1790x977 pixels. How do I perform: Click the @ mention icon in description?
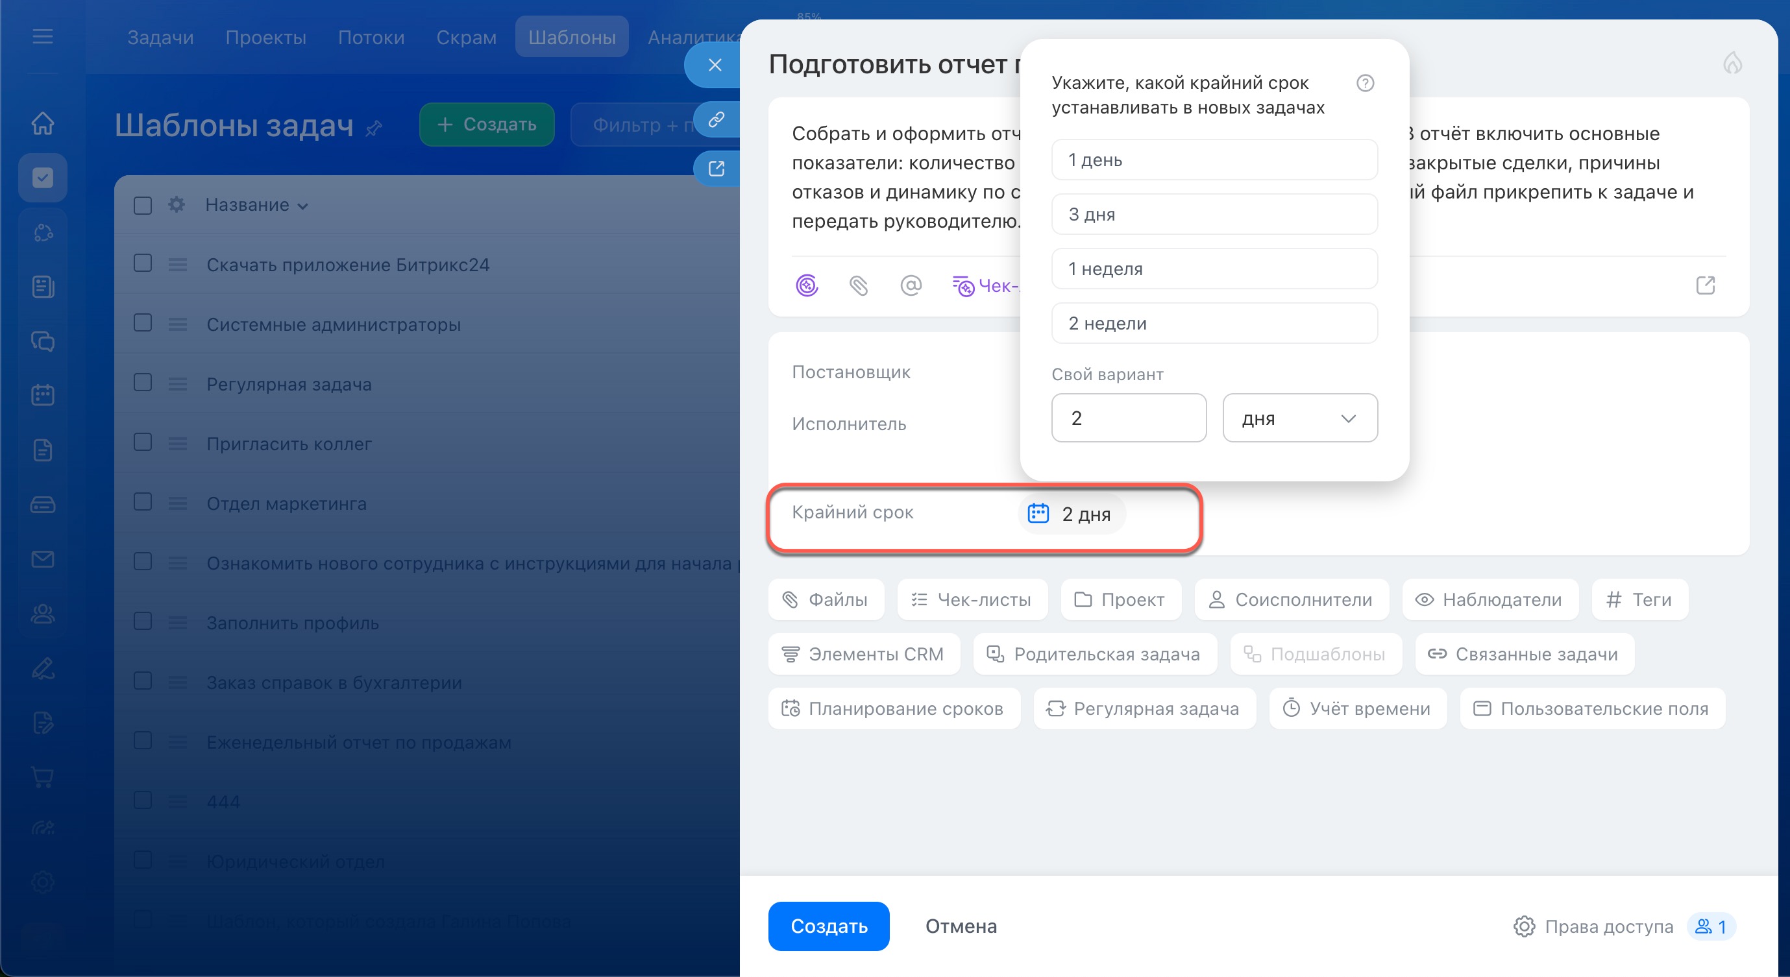tap(911, 285)
